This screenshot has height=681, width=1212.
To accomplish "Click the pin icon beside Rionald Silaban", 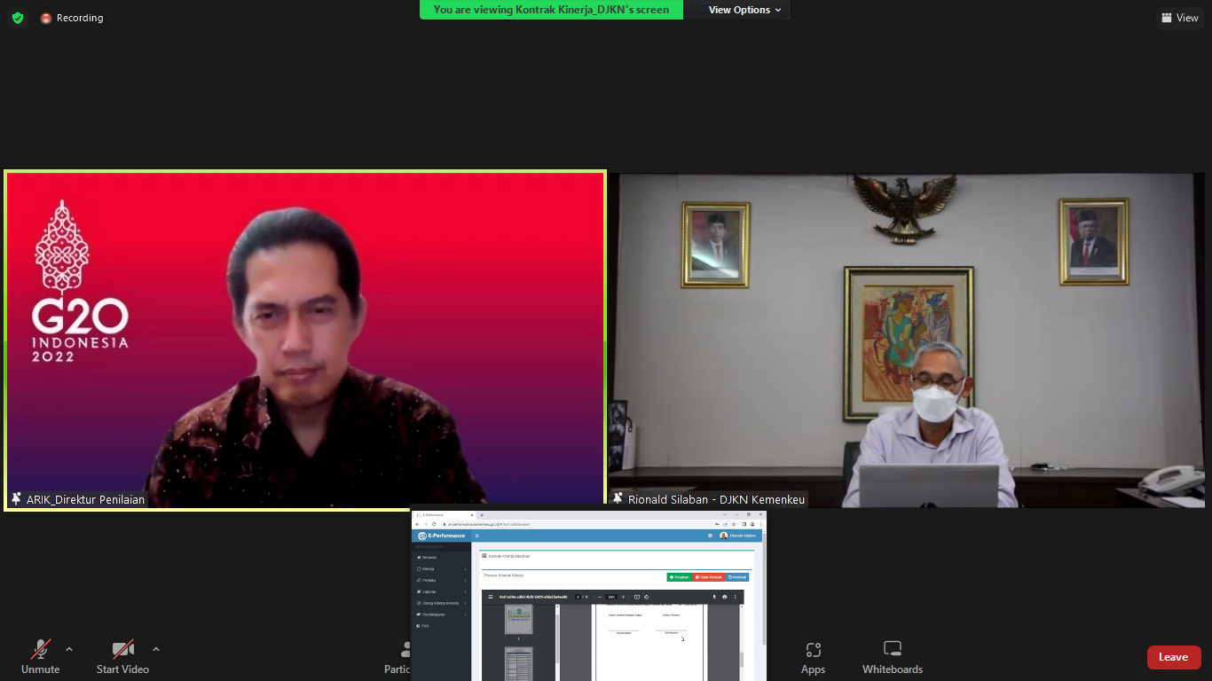I will pos(618,499).
